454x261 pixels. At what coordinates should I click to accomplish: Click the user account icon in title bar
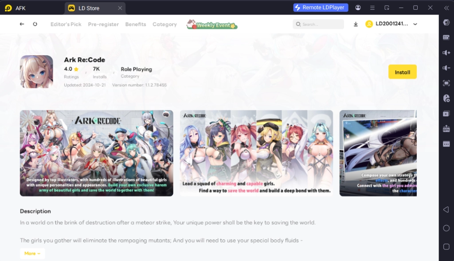point(358,8)
